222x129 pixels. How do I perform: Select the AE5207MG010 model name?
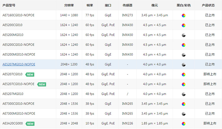[13, 94]
